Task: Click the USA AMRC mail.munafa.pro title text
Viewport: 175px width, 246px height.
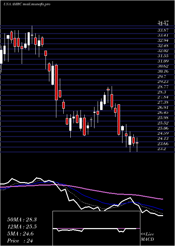Action: (27, 4)
